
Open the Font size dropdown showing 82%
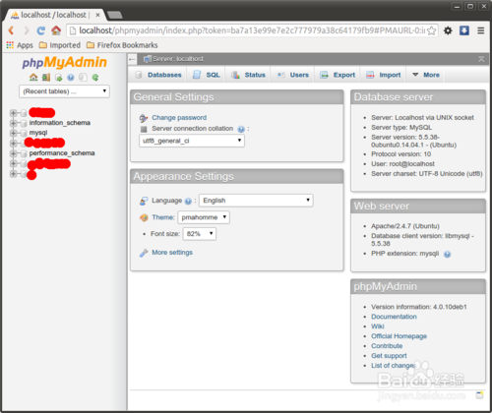[x=200, y=234]
